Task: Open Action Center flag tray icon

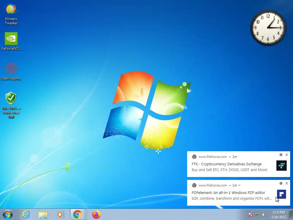Action: tap(250, 215)
